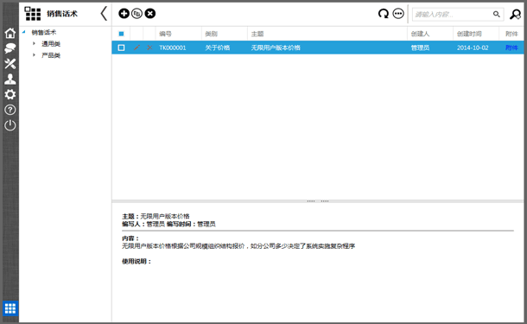Open the more options ellipsis icon
Screen dimensions: 527x324
(x=398, y=14)
